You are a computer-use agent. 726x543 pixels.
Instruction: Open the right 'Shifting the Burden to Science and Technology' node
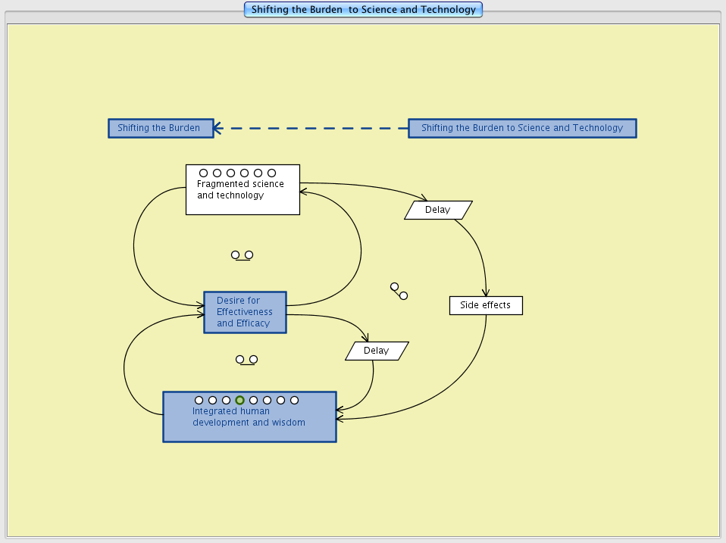tap(522, 128)
